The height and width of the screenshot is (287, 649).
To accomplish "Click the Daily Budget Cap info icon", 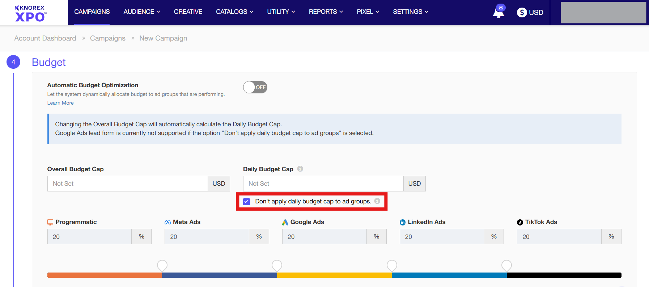I will click(300, 169).
